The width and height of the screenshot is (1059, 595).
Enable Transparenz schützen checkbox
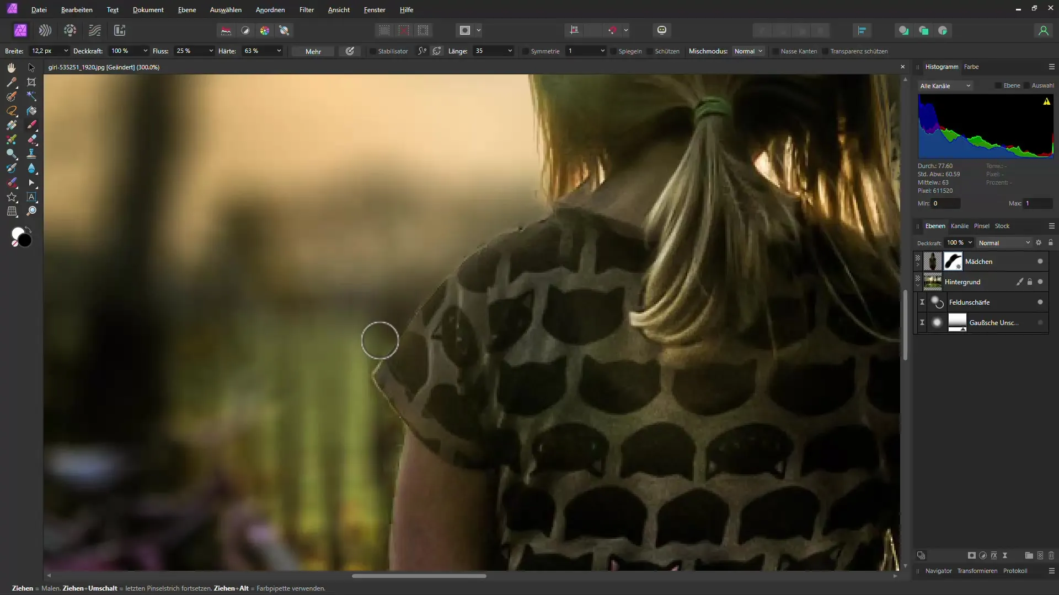coord(825,51)
